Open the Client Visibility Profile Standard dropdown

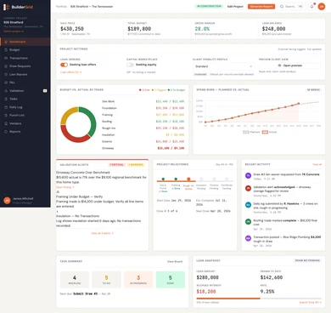223,66
